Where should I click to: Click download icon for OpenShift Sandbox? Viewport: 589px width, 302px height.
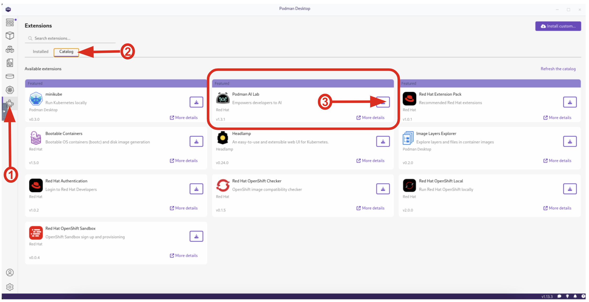point(197,236)
